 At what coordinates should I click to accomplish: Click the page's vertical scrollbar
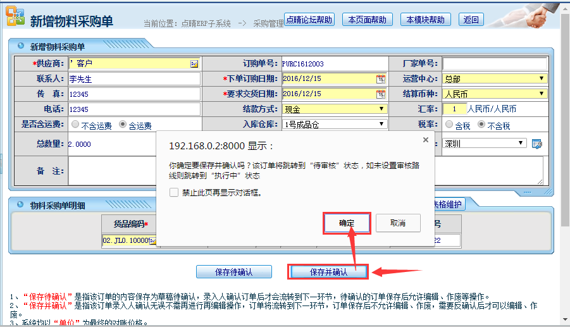[564, 126]
